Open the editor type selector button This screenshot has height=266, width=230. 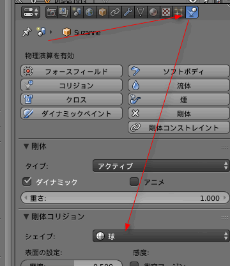pyautogui.click(x=31, y=12)
